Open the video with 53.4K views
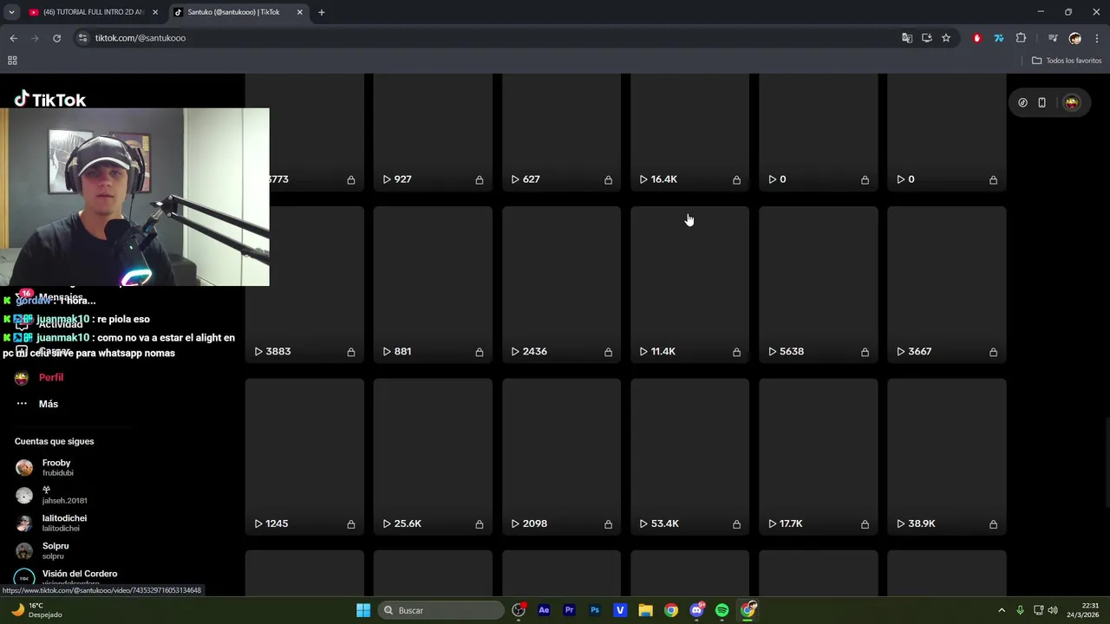 (689, 457)
